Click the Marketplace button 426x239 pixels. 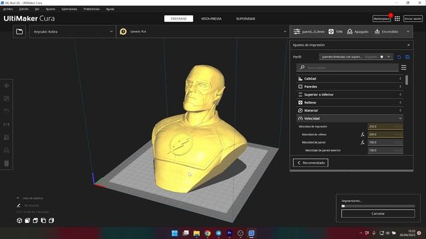[x=381, y=19]
